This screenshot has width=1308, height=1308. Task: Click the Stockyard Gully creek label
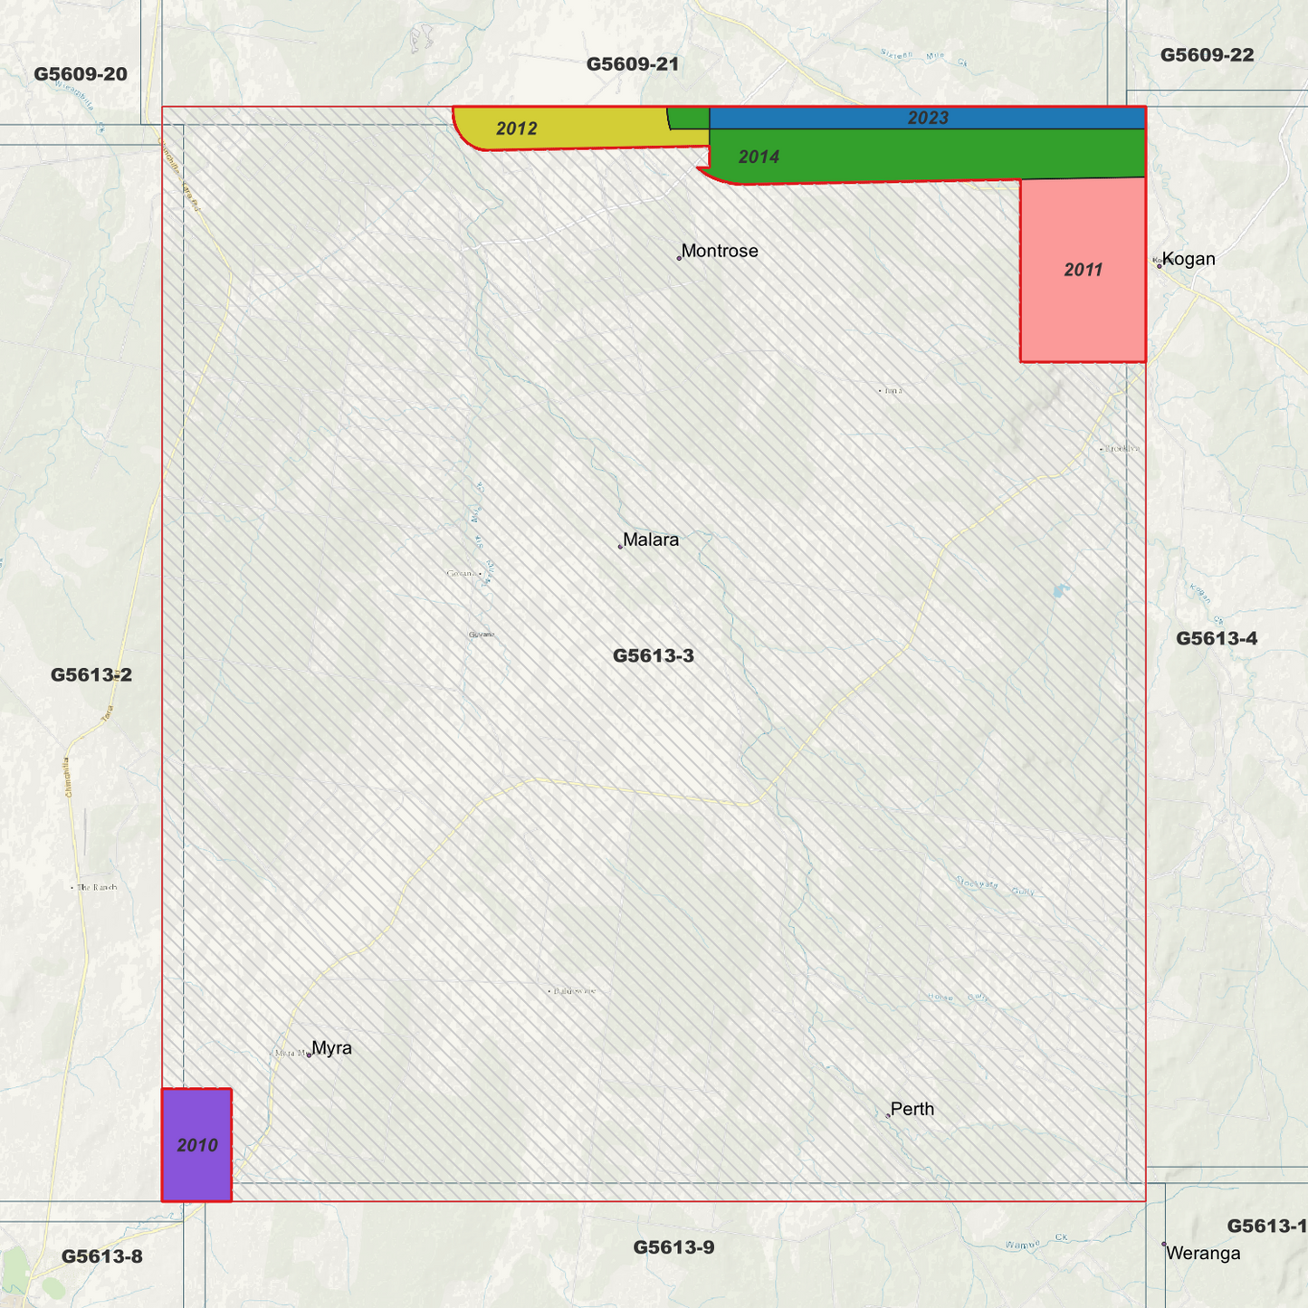coord(995,886)
